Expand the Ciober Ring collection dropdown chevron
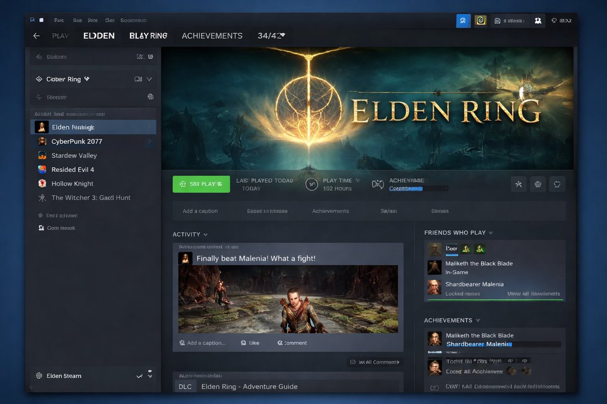Viewport: 607px width, 404px height. tap(149, 79)
